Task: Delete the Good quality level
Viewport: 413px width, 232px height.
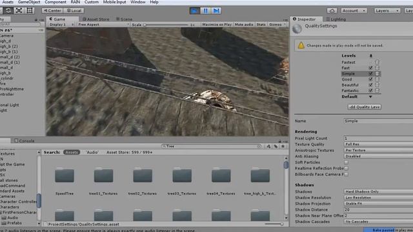Action: click(377, 79)
